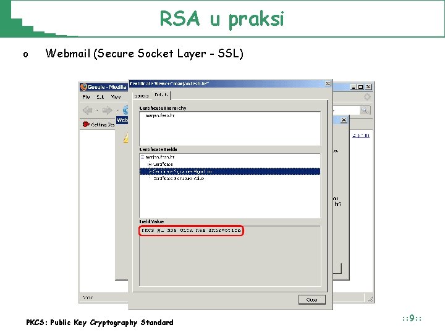Click the browser forward arrow
The width and height of the screenshot is (445, 333).
(107, 110)
